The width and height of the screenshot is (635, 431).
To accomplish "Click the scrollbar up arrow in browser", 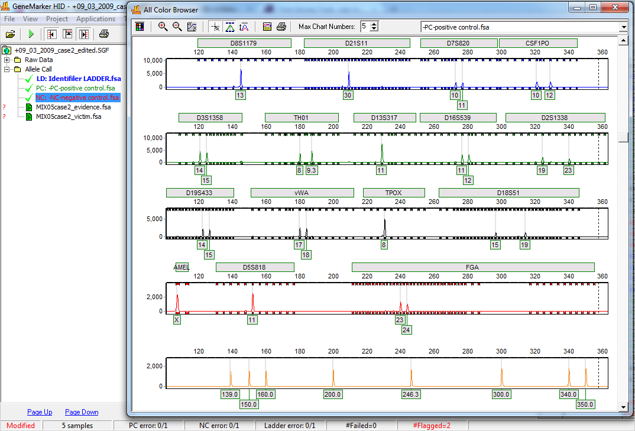I will [623, 41].
